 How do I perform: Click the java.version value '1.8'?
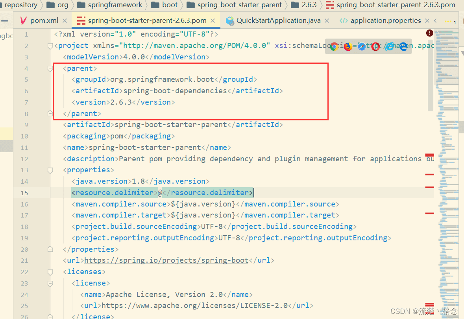(x=139, y=181)
